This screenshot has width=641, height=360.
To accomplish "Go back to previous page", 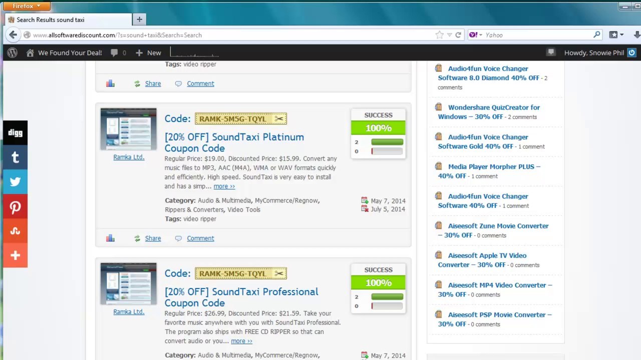I will [x=13, y=35].
